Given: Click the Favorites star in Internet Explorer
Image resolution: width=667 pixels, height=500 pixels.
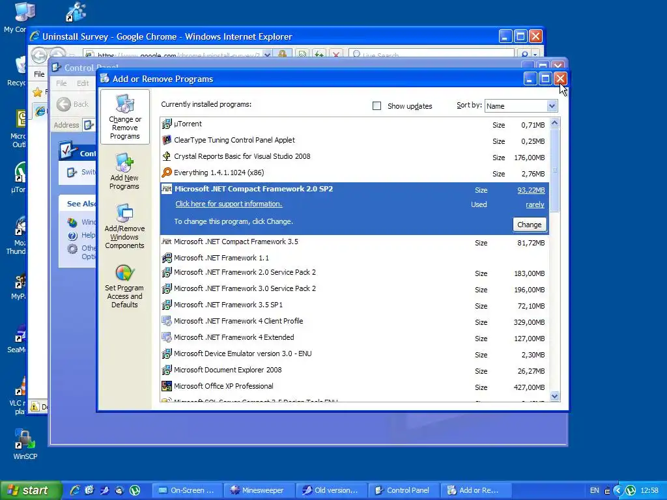Looking at the screenshot, I should point(37,92).
